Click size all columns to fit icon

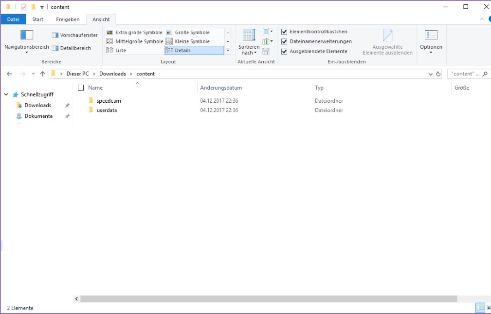click(x=266, y=52)
